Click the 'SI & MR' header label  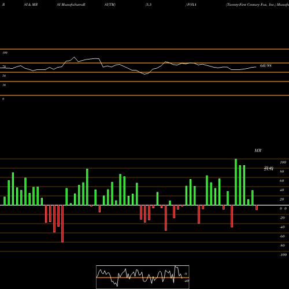coord(31,5)
